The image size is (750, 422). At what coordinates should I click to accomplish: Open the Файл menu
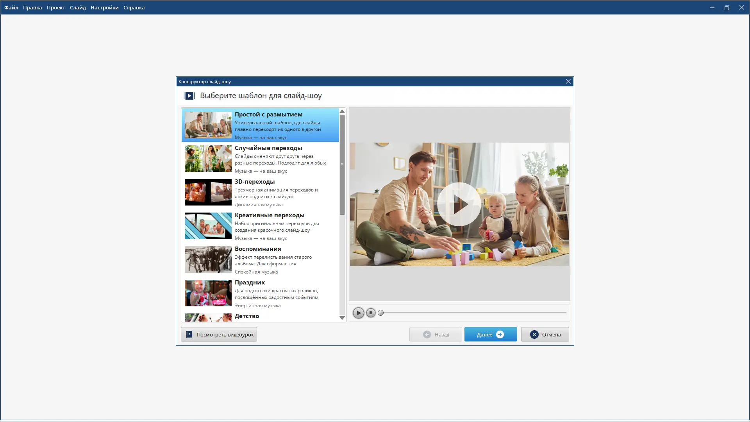[11, 7]
